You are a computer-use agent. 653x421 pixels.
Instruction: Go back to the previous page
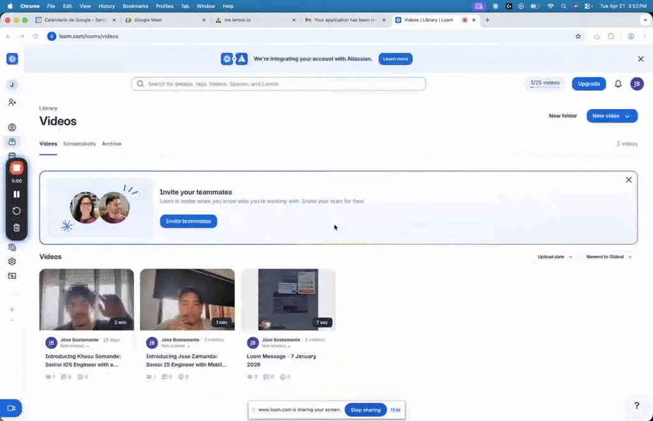8,36
